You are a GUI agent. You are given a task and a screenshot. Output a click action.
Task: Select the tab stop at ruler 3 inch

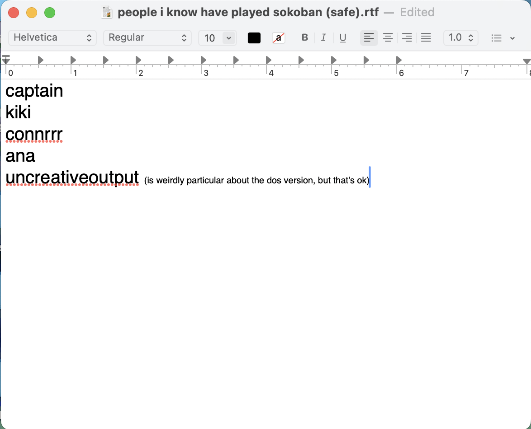[x=203, y=60]
